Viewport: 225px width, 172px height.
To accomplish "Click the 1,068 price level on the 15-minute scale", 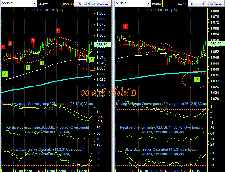I will click(x=215, y=28).
